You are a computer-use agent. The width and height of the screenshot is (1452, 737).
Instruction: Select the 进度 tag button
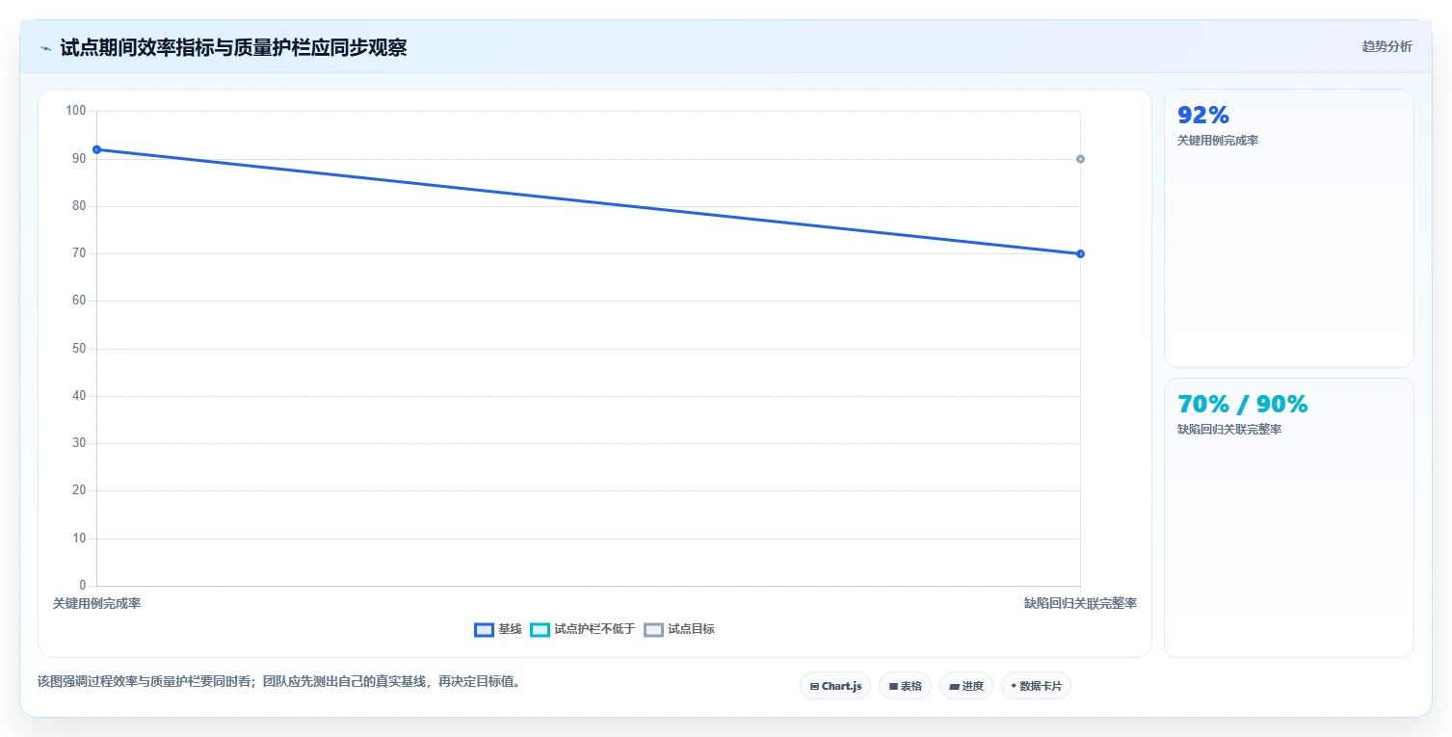[966, 686]
